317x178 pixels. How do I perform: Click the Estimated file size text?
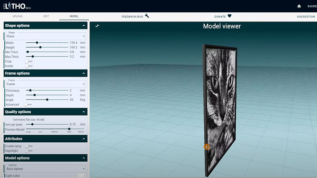pyautogui.click(x=29, y=119)
